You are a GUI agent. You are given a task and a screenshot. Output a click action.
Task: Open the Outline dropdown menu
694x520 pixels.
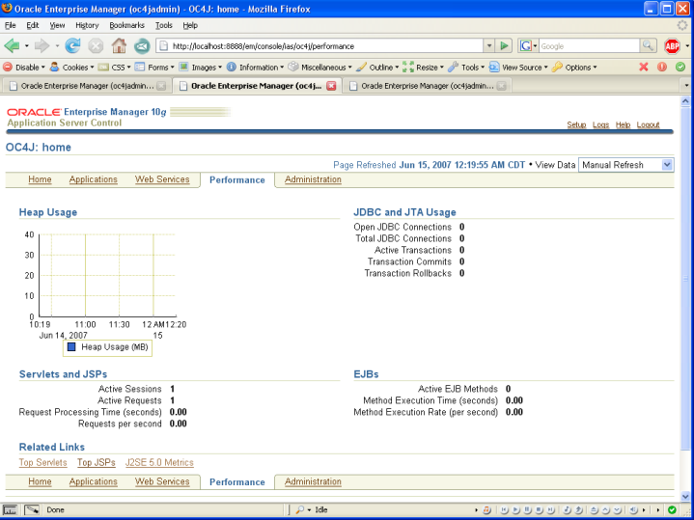click(x=377, y=68)
